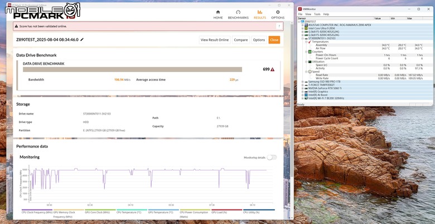Click the Speed gauge icon
The width and height of the screenshot is (435, 224).
(x=310, y=72)
